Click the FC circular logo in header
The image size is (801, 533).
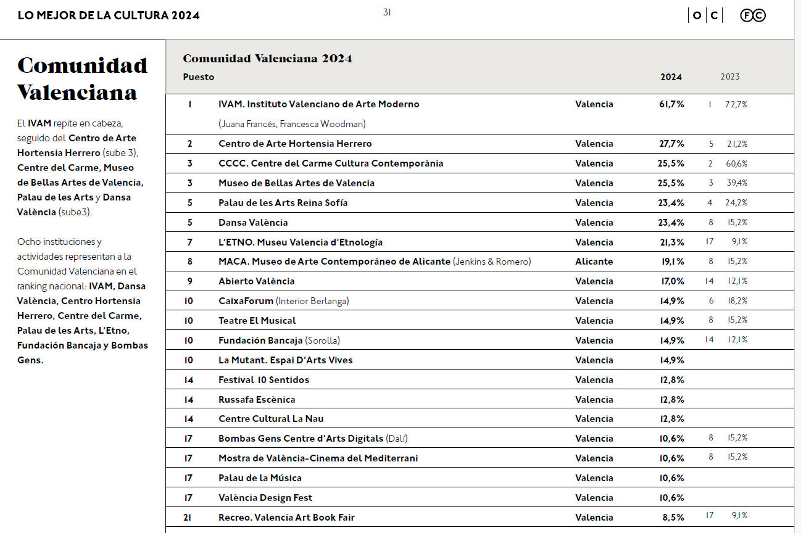752,15
